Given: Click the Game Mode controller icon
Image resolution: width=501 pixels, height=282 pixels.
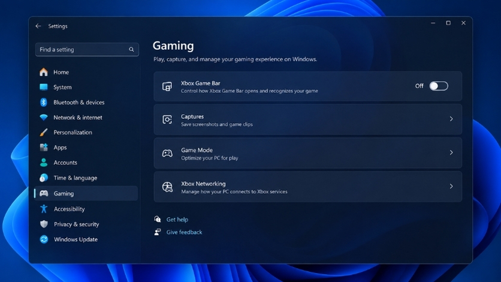Looking at the screenshot, I should [x=167, y=154].
